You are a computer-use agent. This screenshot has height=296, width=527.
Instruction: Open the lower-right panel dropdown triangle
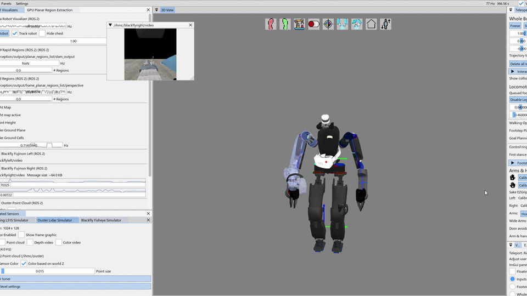pyautogui.click(x=511, y=245)
